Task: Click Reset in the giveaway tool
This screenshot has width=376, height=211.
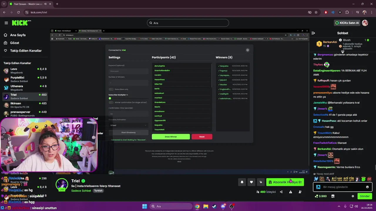Action: pyautogui.click(x=202, y=137)
